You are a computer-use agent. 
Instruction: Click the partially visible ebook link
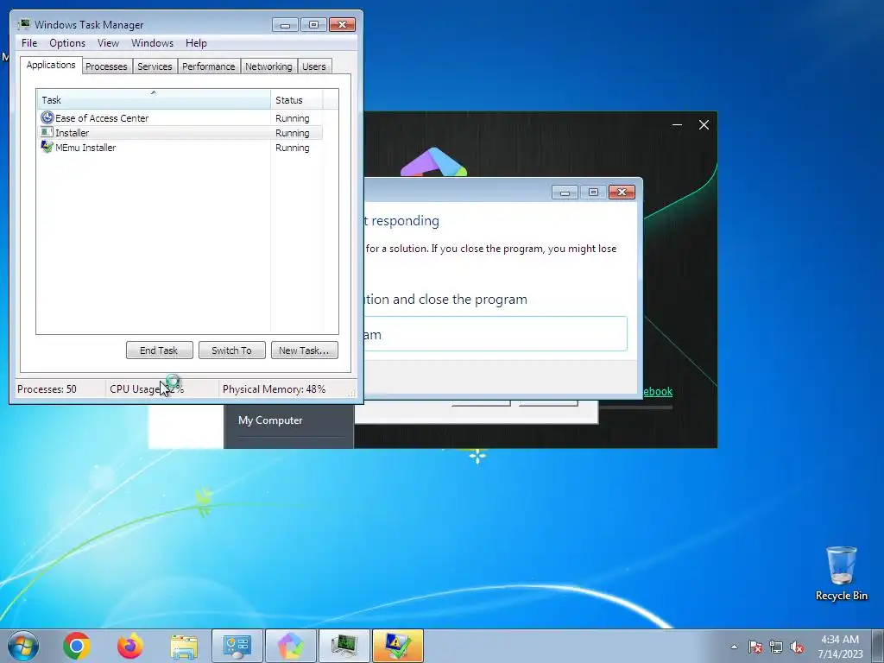[x=657, y=391]
